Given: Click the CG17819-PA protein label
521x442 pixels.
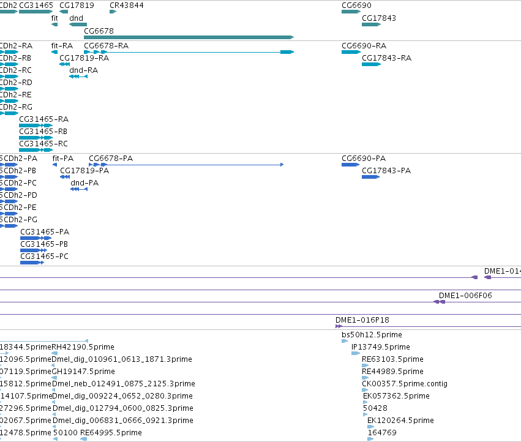Looking at the screenshot, I should 84,170.
